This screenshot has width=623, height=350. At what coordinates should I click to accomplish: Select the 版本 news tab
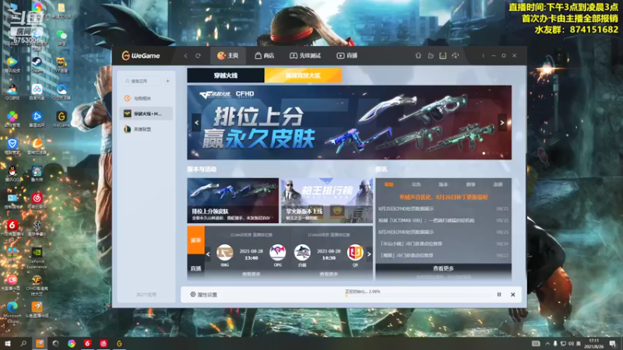[x=443, y=184]
